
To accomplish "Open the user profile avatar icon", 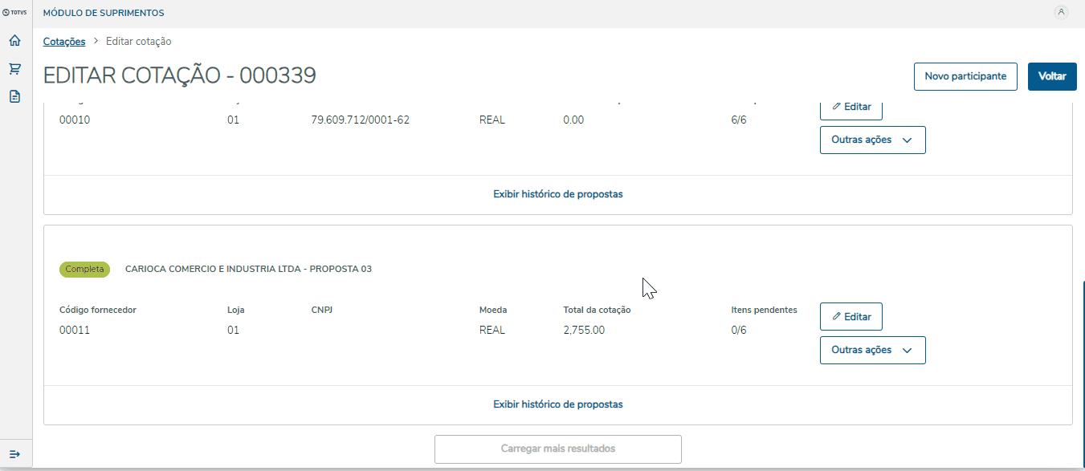I will (1061, 12).
